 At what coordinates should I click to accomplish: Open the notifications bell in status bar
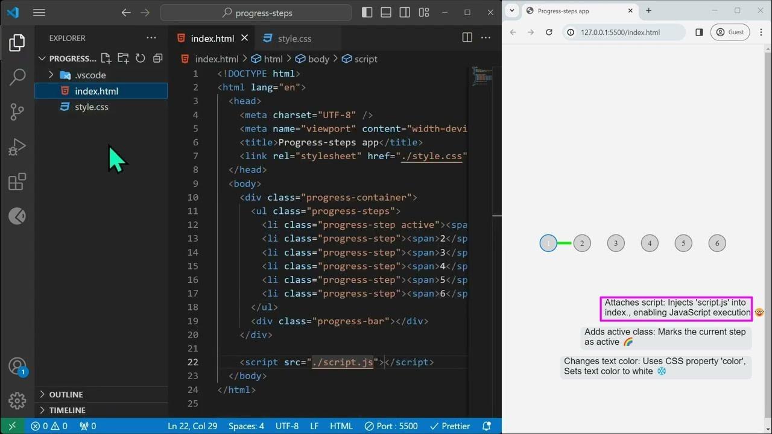point(487,426)
